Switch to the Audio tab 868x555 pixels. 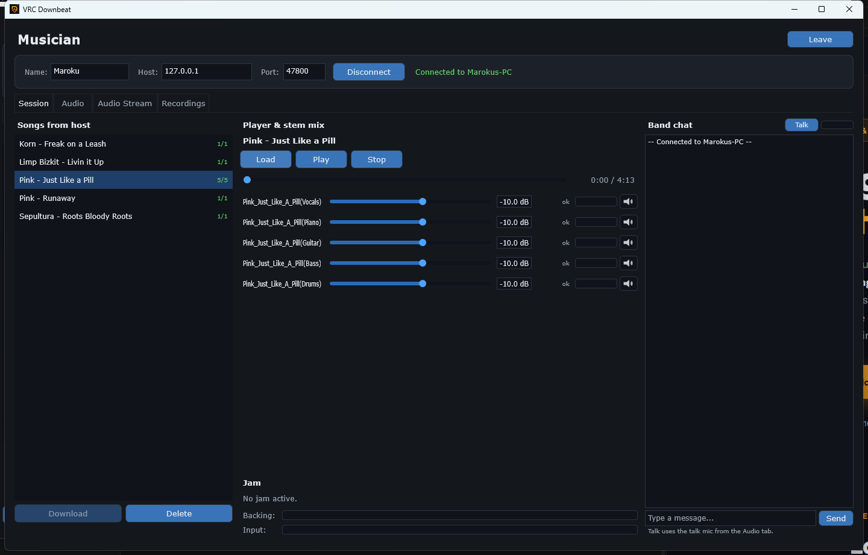pos(73,103)
